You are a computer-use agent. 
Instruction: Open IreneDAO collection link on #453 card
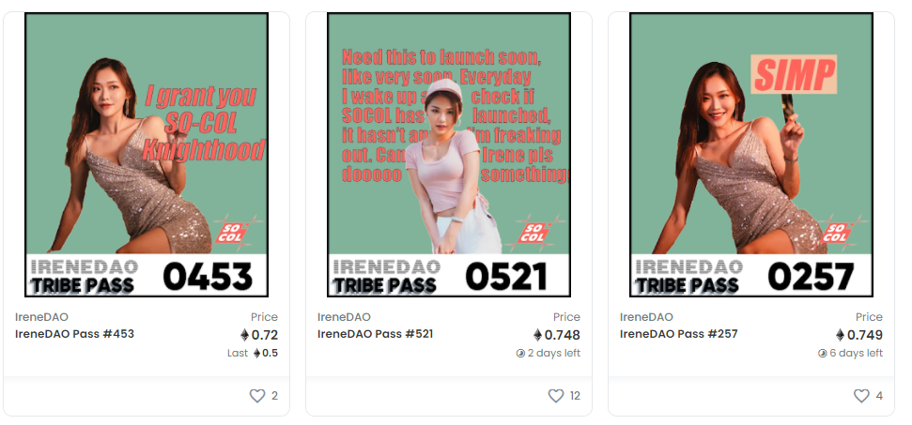(41, 317)
